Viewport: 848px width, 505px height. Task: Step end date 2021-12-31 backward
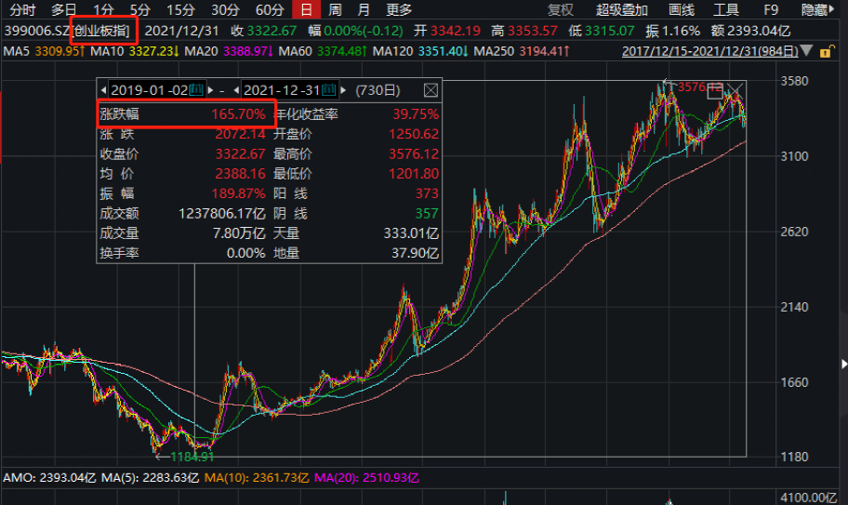pyautogui.click(x=236, y=90)
